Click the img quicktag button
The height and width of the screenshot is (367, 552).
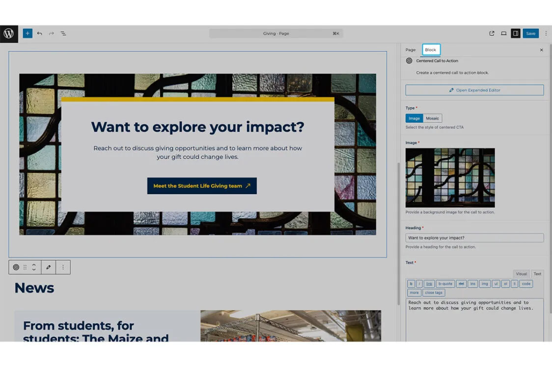coord(485,284)
